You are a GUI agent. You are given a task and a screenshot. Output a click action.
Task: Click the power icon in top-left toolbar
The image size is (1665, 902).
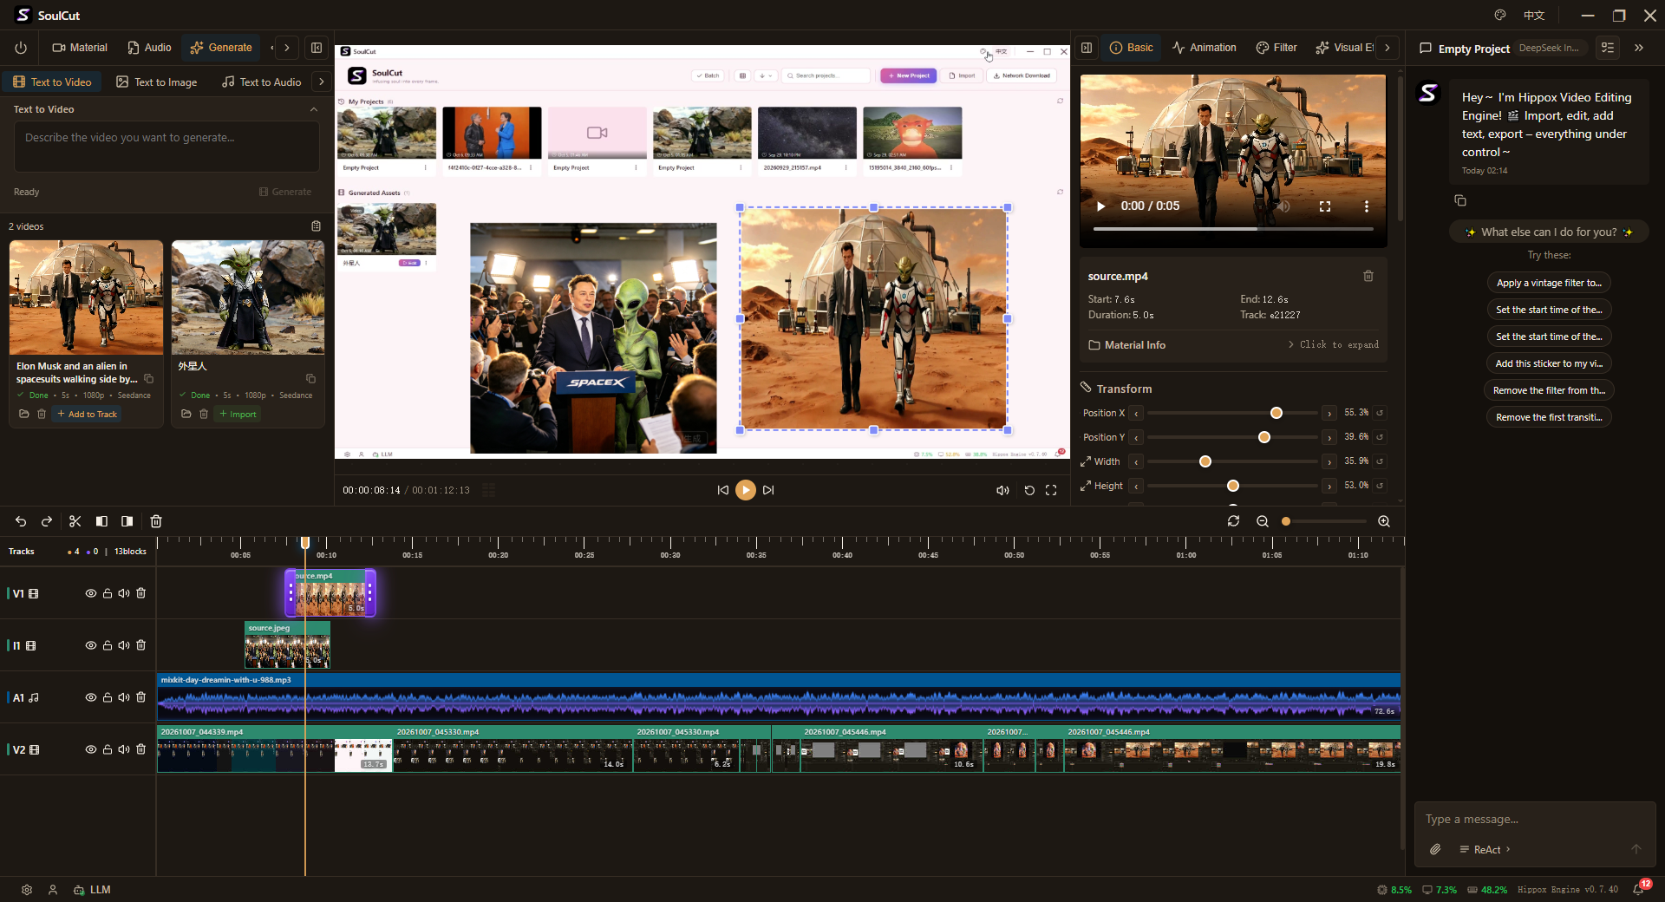21,48
